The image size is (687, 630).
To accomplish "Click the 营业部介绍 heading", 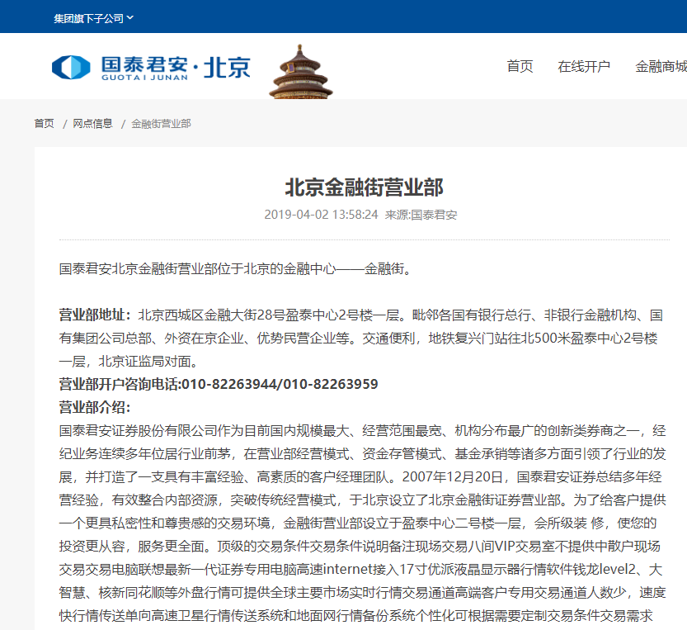I will [x=95, y=407].
